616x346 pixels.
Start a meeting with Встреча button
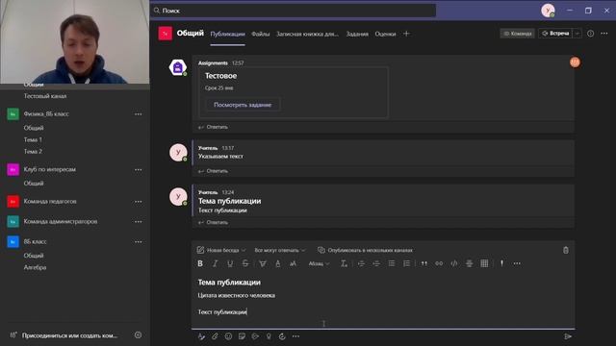click(555, 34)
